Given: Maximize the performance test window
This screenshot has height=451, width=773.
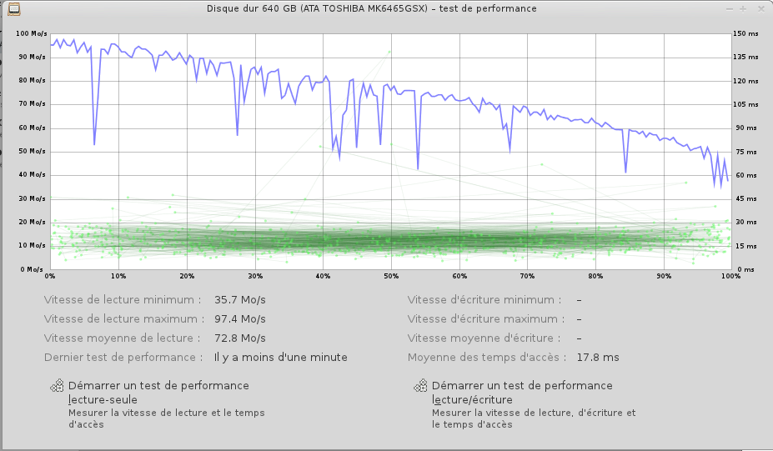Looking at the screenshot, I should tap(743, 8).
